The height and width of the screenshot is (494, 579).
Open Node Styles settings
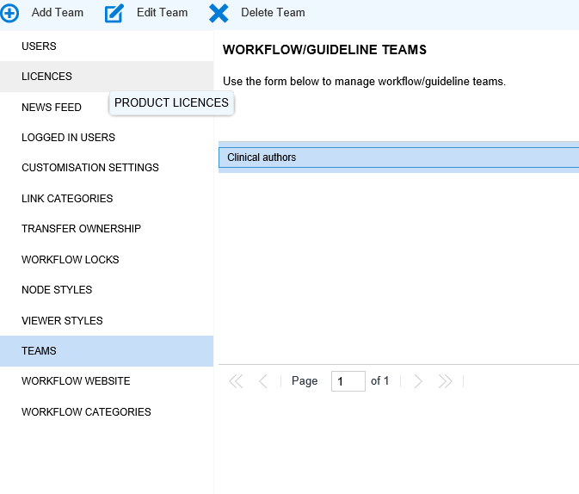click(57, 290)
